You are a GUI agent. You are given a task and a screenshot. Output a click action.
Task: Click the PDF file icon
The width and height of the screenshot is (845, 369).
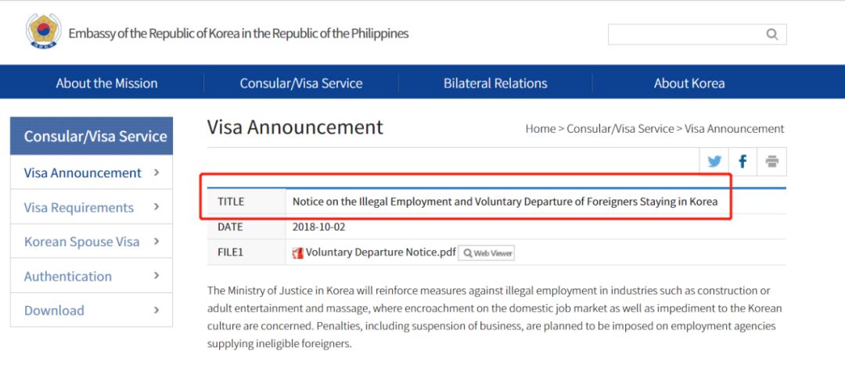tap(297, 253)
